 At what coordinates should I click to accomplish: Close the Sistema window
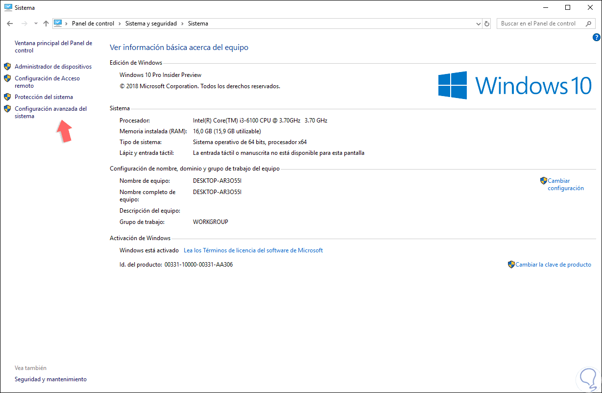(x=590, y=7)
